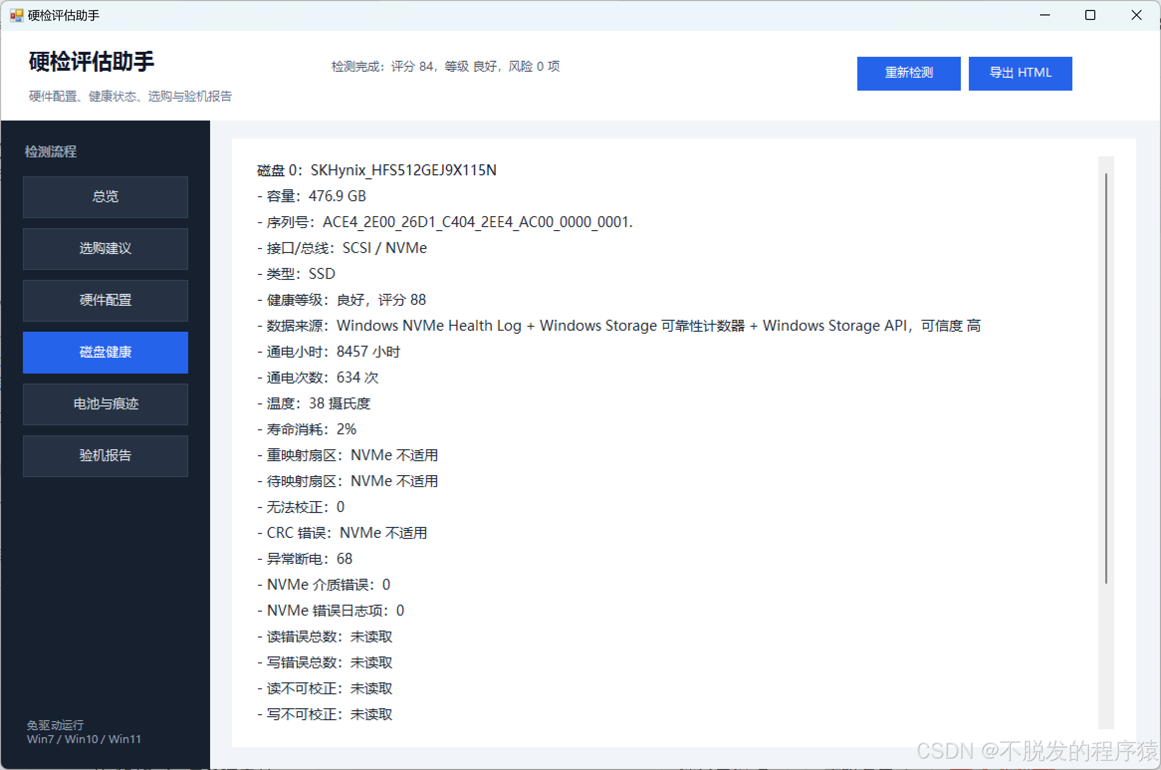Screen dimensions: 1161x770
Task: Open the 硬件配置 section
Action: click(106, 300)
